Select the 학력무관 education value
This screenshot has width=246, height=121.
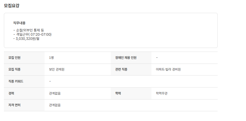162,93
